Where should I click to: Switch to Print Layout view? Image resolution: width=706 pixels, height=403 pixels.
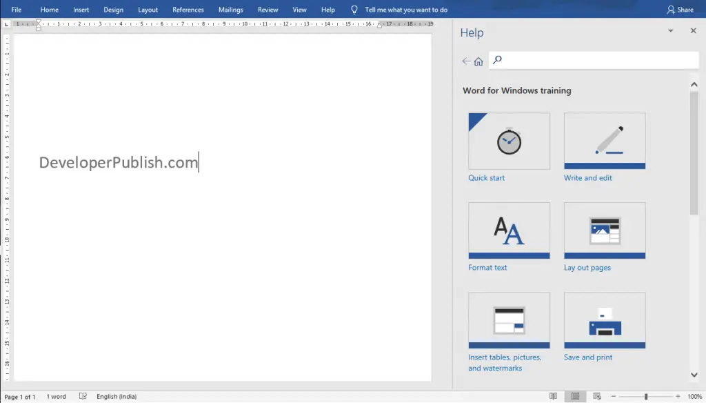coord(576,396)
